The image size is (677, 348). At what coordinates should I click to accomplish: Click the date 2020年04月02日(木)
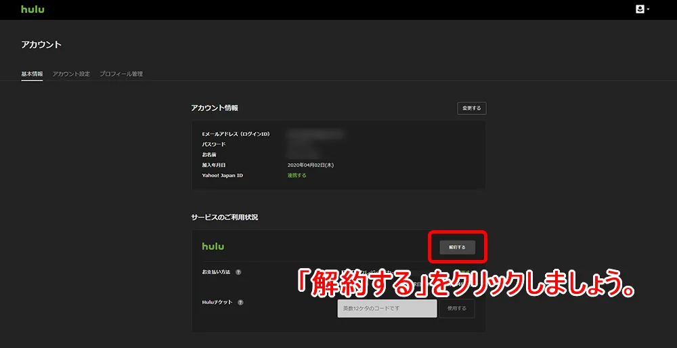pyautogui.click(x=311, y=165)
